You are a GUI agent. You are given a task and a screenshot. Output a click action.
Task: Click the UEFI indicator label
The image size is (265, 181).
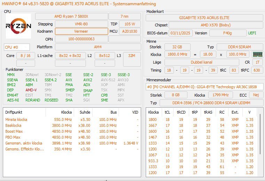(x=252, y=33)
